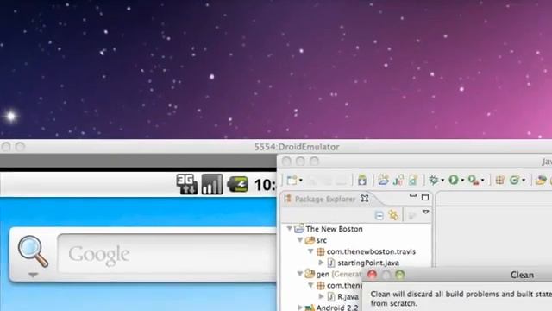The width and height of the screenshot is (552, 311).
Task: Close the Package Explorer view tab
Action: [x=365, y=199]
